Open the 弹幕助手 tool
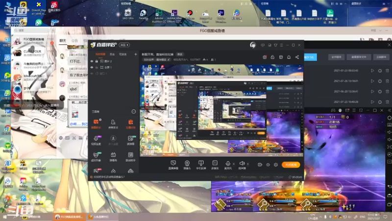Screen dimensions: 392x221 click(96, 124)
